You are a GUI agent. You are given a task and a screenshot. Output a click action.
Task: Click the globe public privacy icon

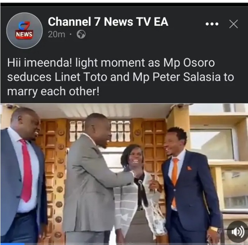click(81, 34)
